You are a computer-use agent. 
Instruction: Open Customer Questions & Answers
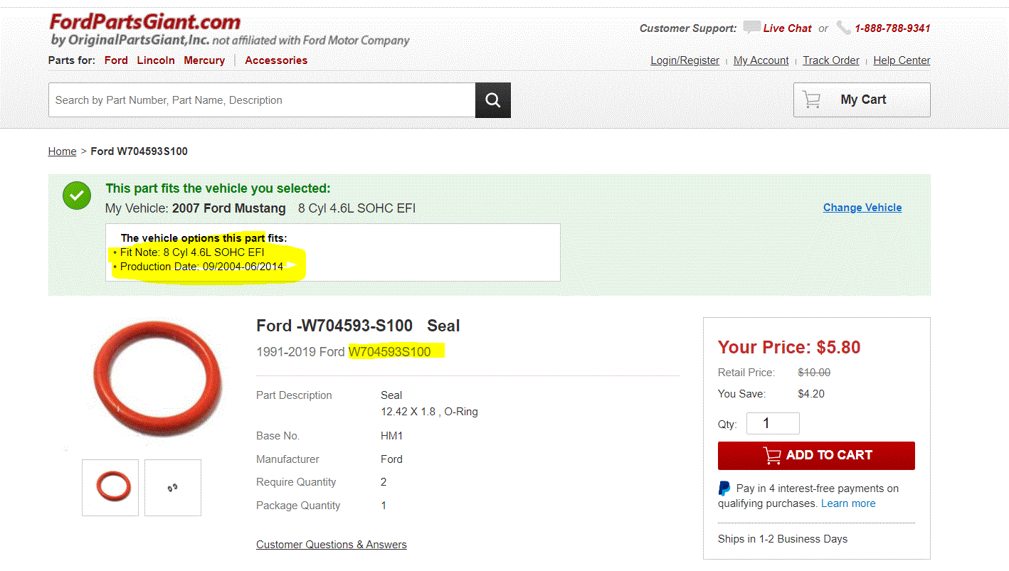(x=332, y=545)
